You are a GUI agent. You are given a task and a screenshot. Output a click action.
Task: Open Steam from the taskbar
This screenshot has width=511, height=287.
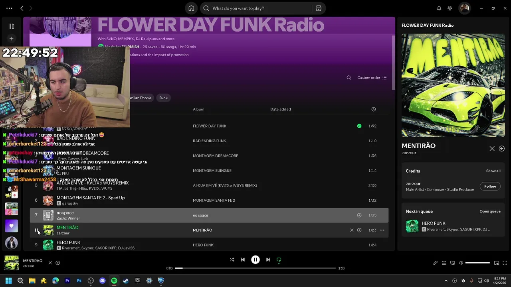[x=126, y=281]
